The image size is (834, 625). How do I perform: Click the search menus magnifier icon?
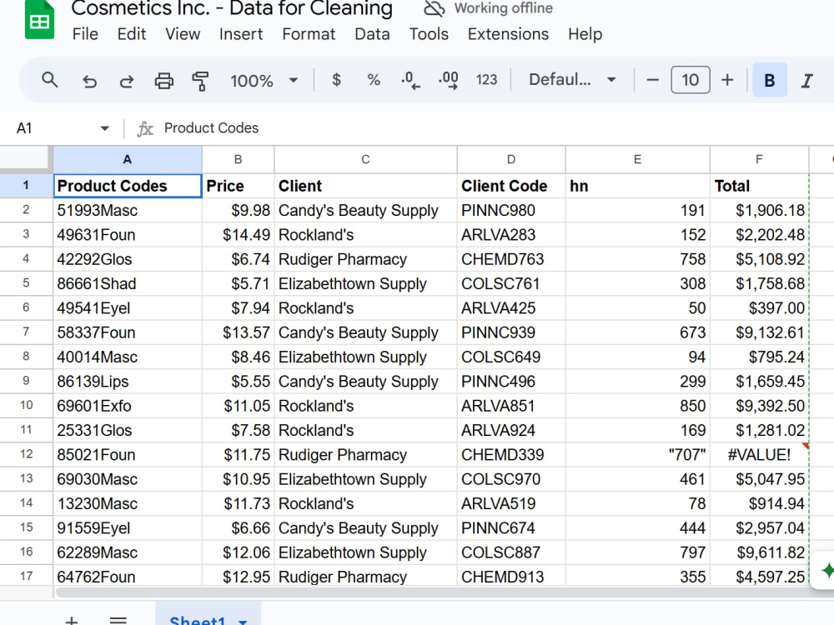tap(50, 80)
